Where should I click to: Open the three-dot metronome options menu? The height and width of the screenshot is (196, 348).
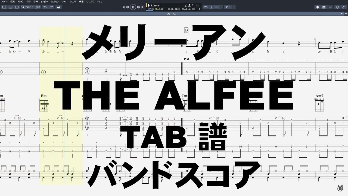[193, 5]
